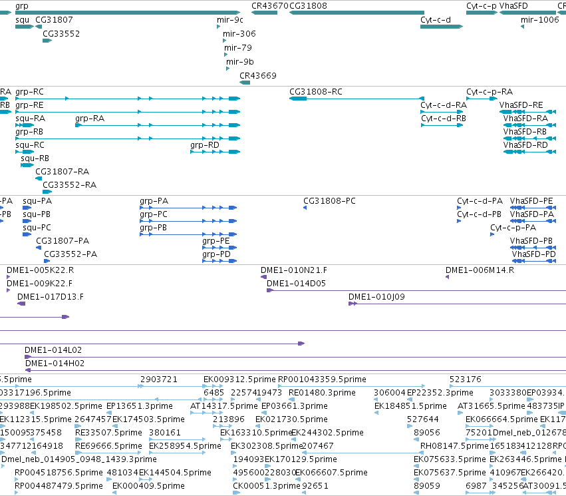This screenshot has width=566, height=496.
Task: Select the squ-PA protein label
Action: pos(37,201)
